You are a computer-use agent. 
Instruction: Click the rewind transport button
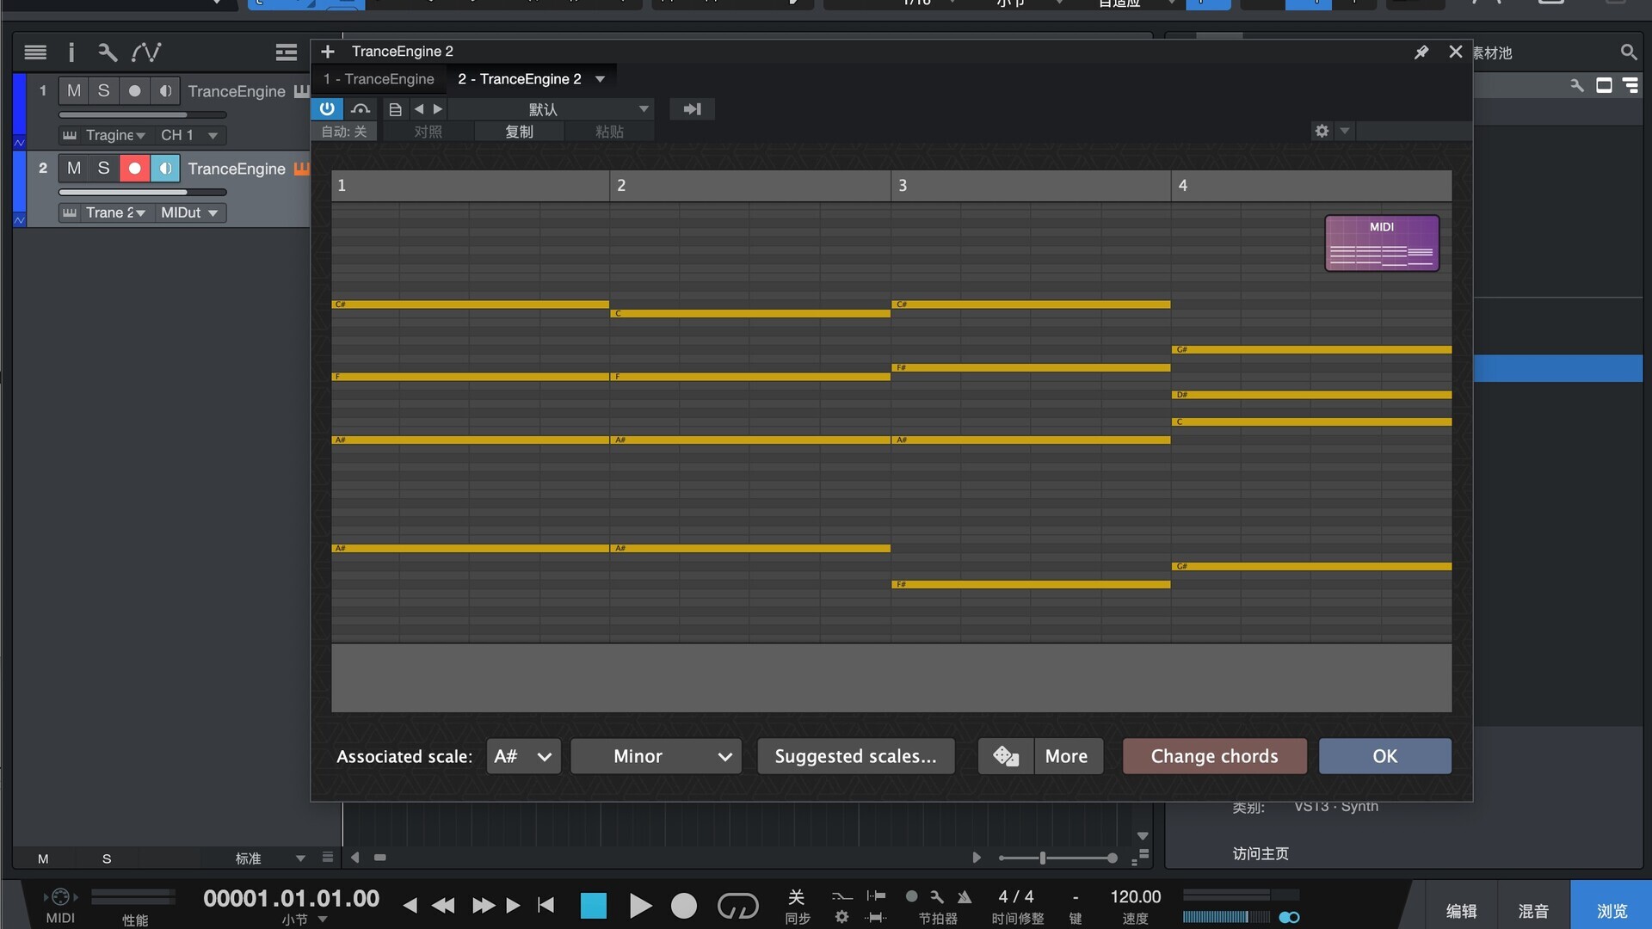(x=443, y=905)
